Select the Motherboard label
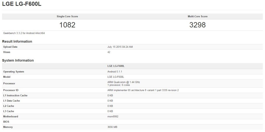265x132 pixels. (11, 117)
